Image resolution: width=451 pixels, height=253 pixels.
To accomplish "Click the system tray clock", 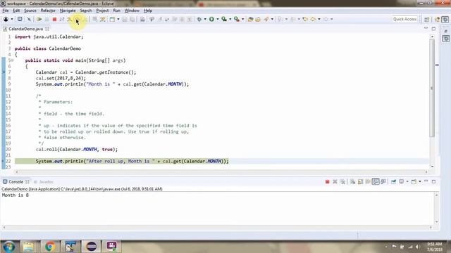I will pos(435,247).
